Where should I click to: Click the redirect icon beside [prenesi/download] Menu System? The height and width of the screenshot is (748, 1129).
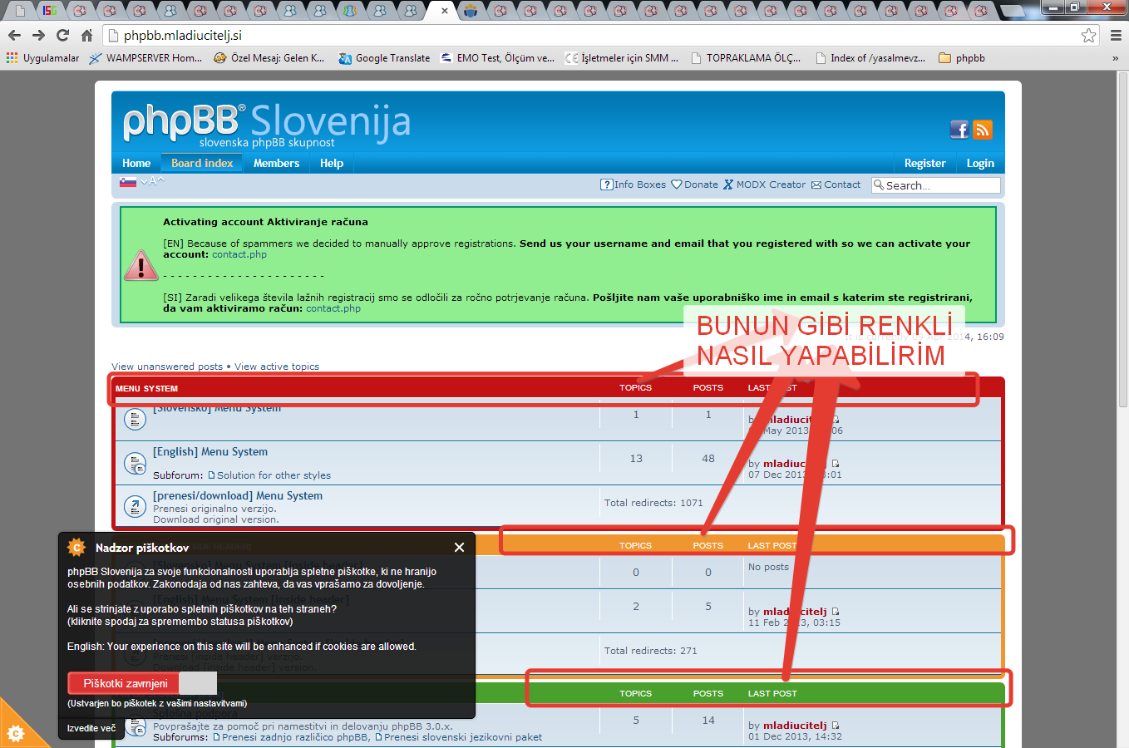pyautogui.click(x=135, y=506)
